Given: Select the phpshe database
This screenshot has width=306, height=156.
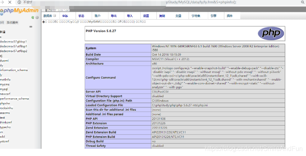Looking at the screenshot, I should pos(5,103).
